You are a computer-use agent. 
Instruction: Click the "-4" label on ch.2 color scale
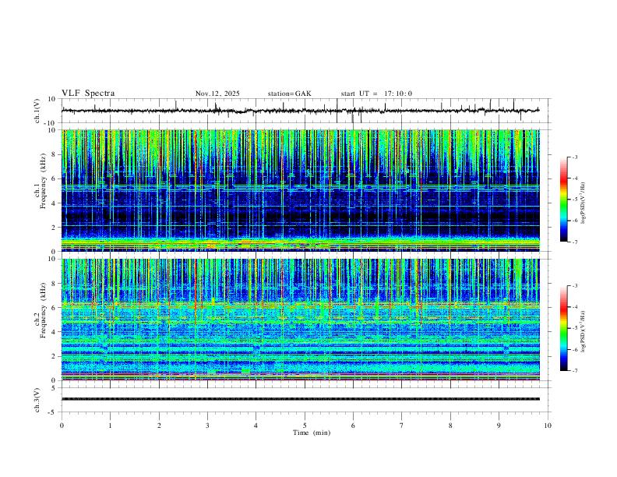tap(574, 307)
